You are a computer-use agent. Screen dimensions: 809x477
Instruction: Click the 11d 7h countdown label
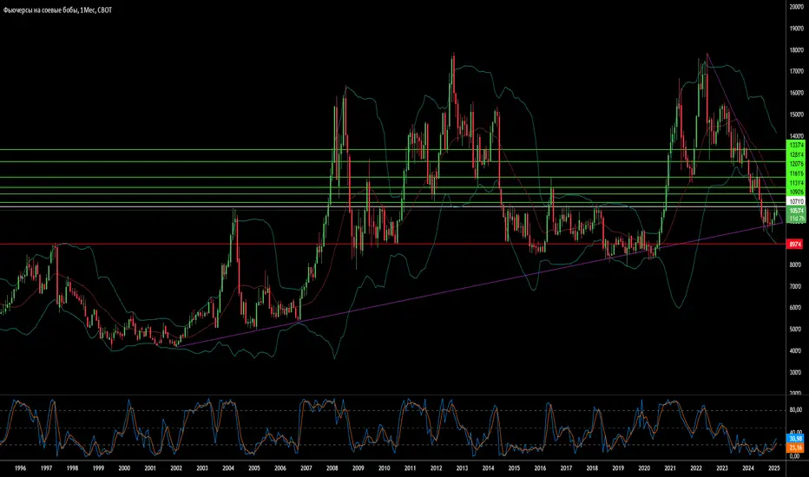pos(795,219)
